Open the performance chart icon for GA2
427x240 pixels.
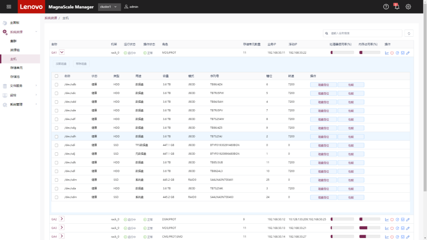coord(387,219)
